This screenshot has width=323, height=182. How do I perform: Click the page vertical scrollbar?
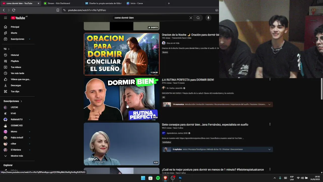pos(321,89)
